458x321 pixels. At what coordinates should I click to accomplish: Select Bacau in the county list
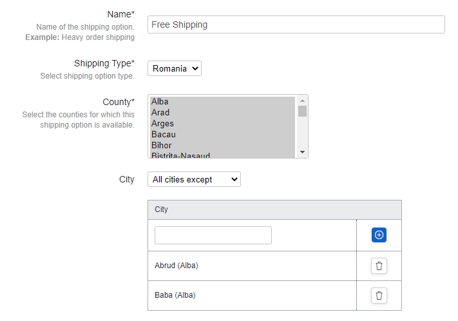[223, 135]
